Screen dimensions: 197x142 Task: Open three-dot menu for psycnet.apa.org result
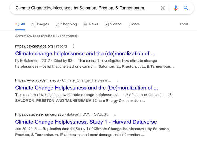click(73, 46)
